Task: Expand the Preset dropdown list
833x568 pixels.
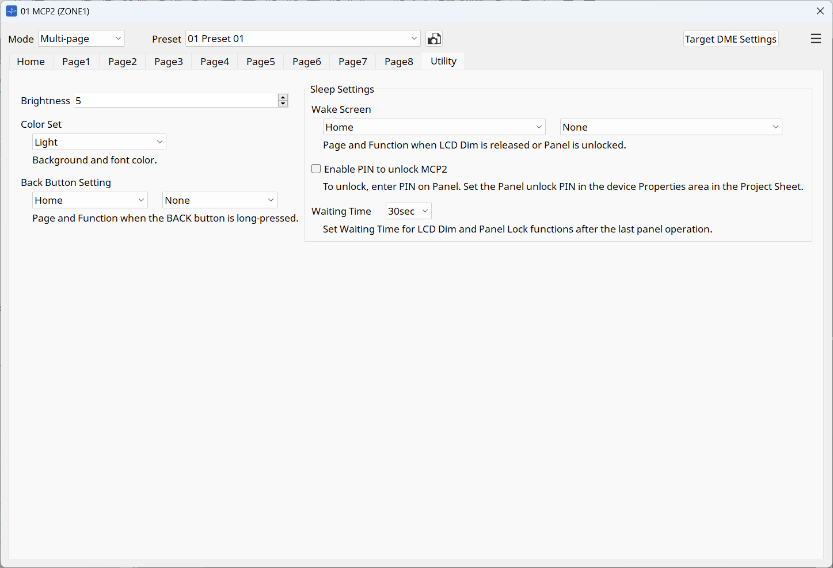Action: 303,39
